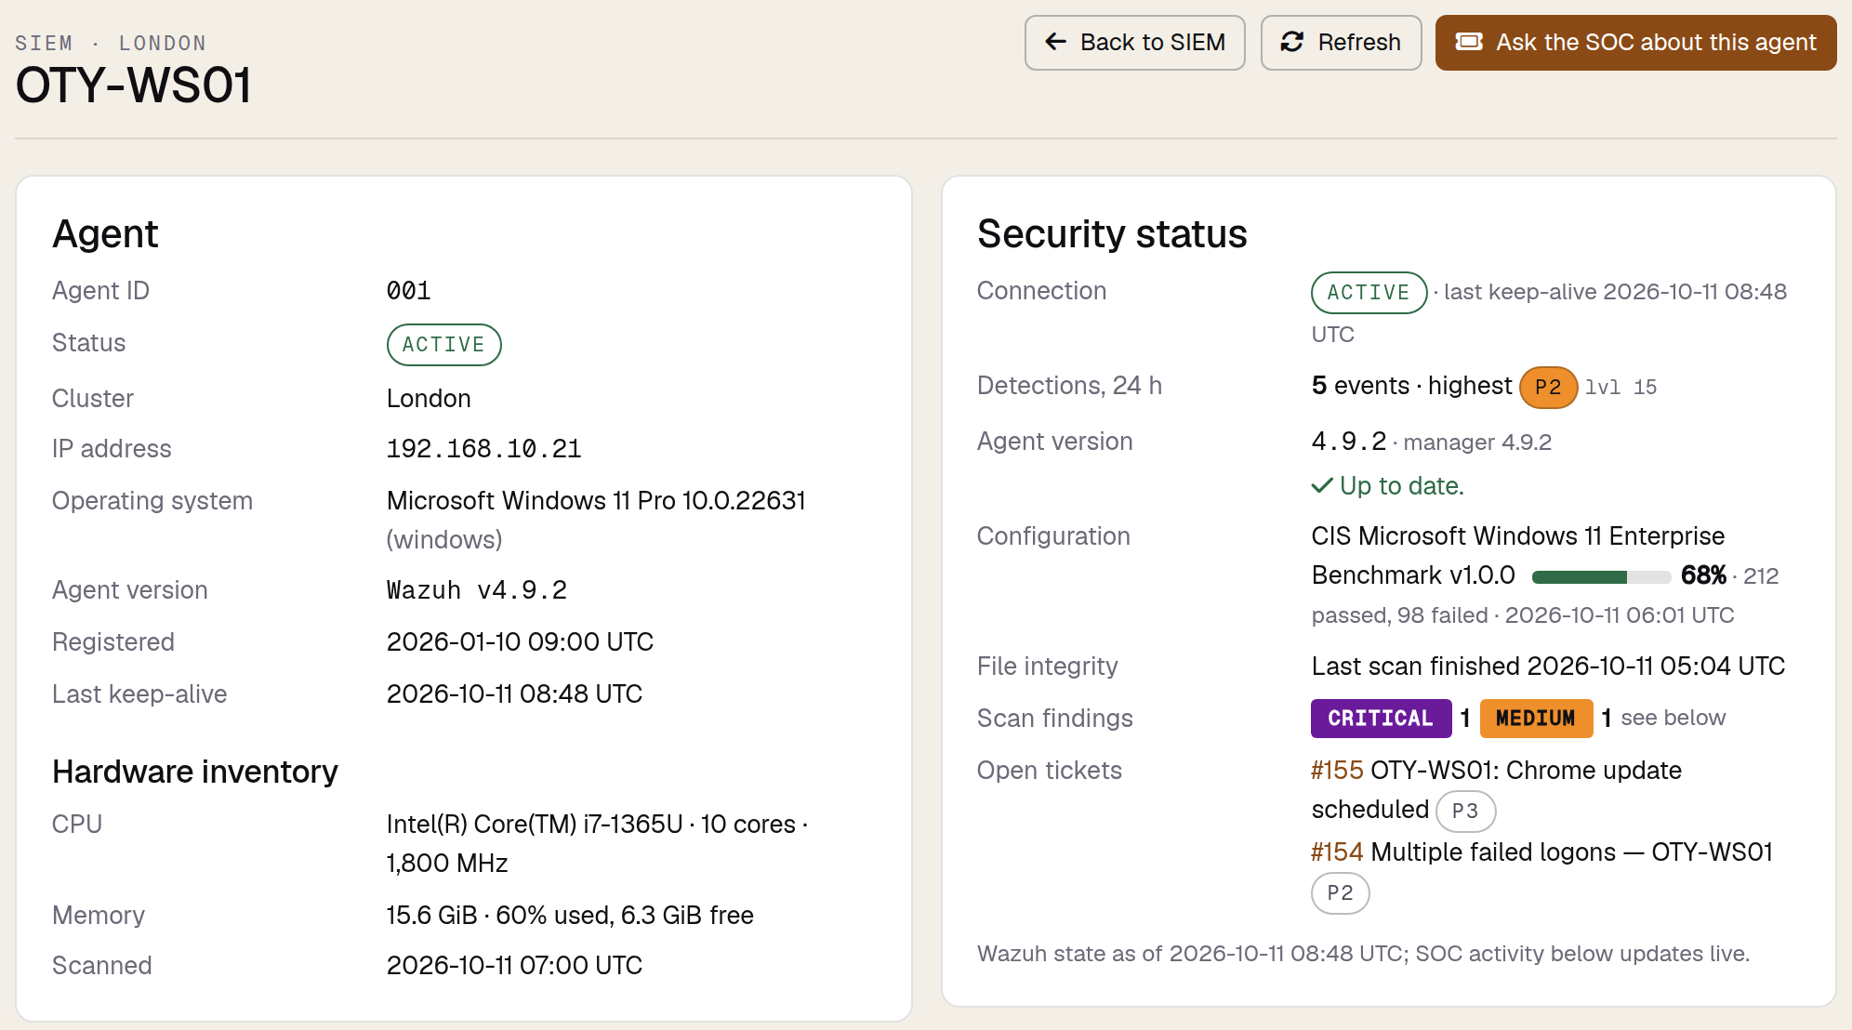Click the lvl 15 label
Viewport: 1852px width, 1030px height.
[1620, 388]
